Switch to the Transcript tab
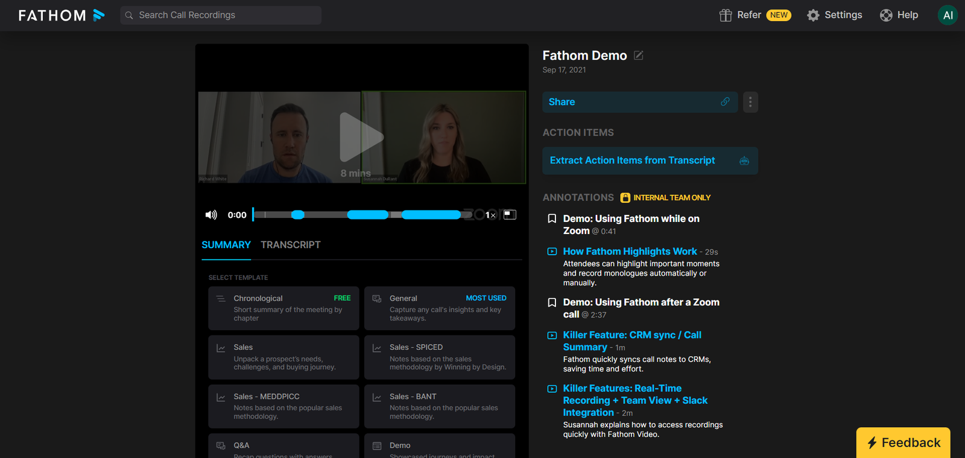The height and width of the screenshot is (458, 965). point(291,245)
